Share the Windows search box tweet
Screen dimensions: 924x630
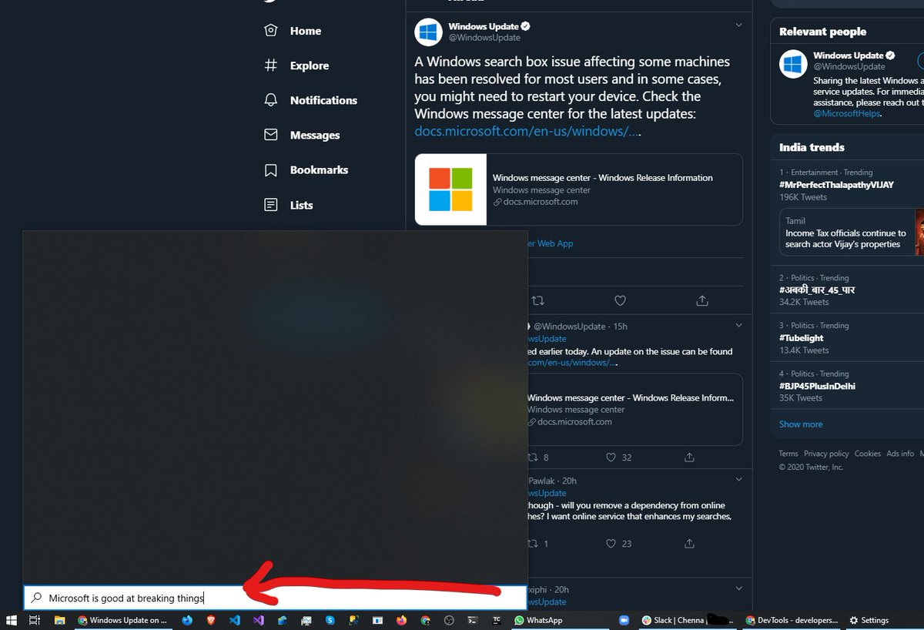701,300
